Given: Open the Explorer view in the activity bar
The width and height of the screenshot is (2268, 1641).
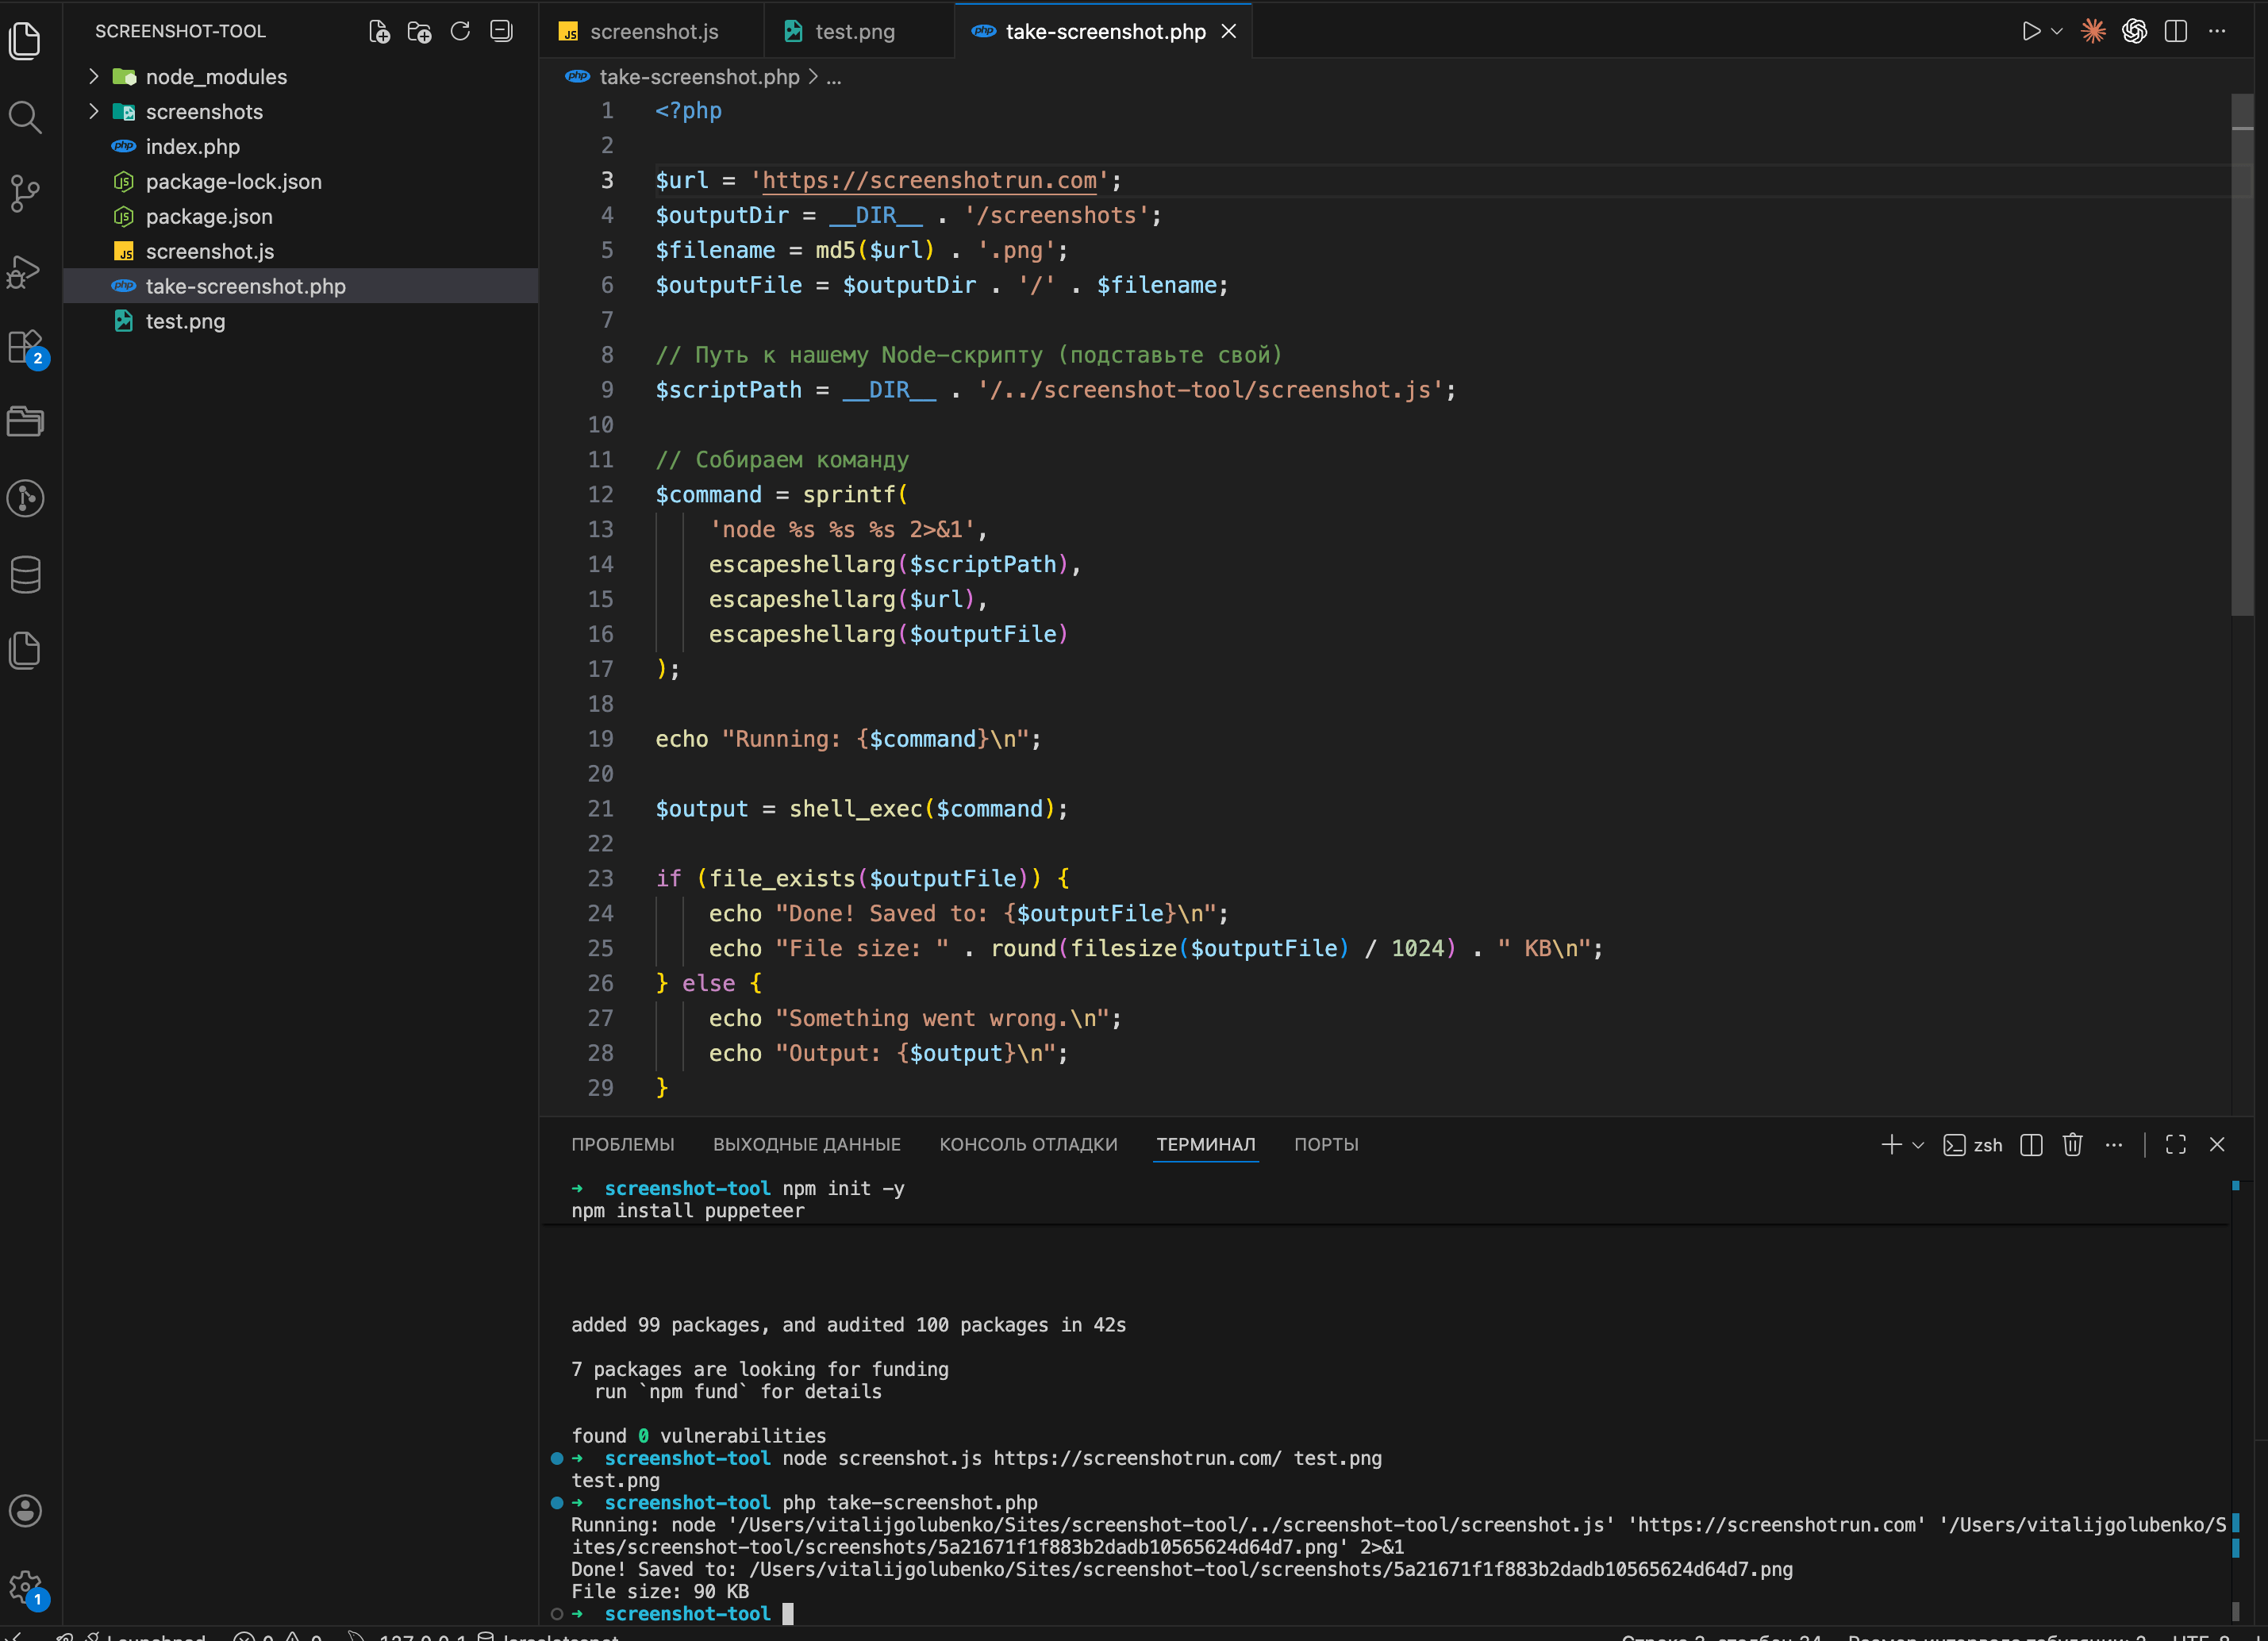Looking at the screenshot, I should tap(25, 41).
